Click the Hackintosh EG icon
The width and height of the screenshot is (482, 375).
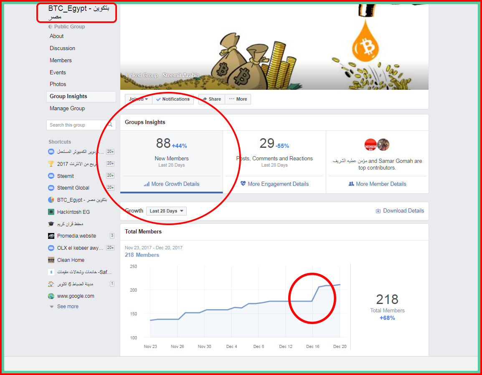[x=51, y=212]
